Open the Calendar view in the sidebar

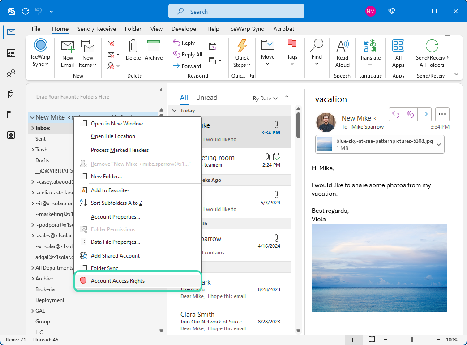[11, 53]
